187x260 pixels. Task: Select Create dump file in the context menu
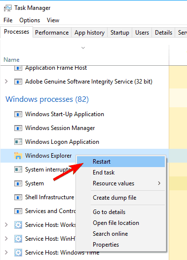pyautogui.click(x=121, y=198)
